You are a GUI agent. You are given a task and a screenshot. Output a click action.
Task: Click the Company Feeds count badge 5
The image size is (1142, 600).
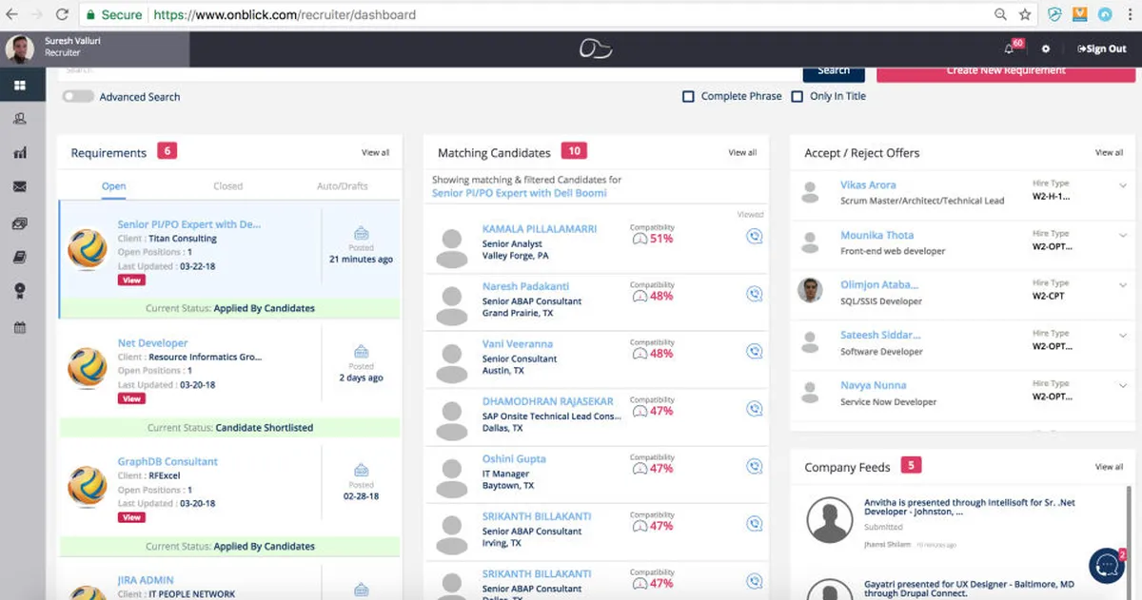(912, 466)
